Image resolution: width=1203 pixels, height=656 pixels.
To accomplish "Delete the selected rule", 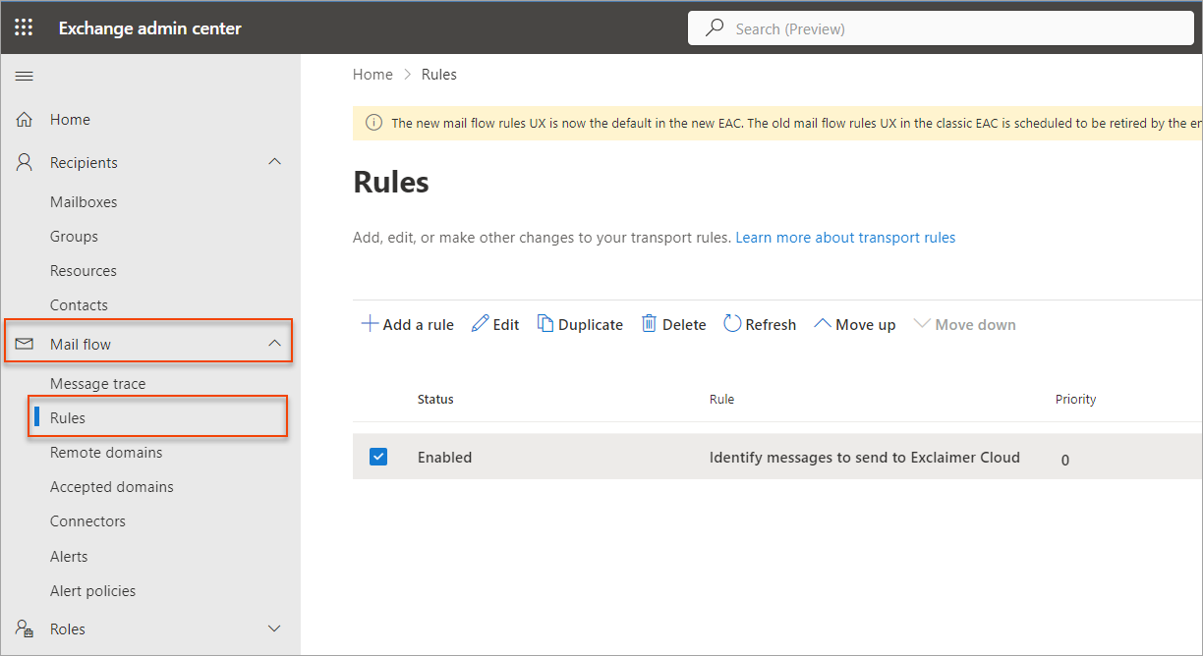I will coord(673,325).
